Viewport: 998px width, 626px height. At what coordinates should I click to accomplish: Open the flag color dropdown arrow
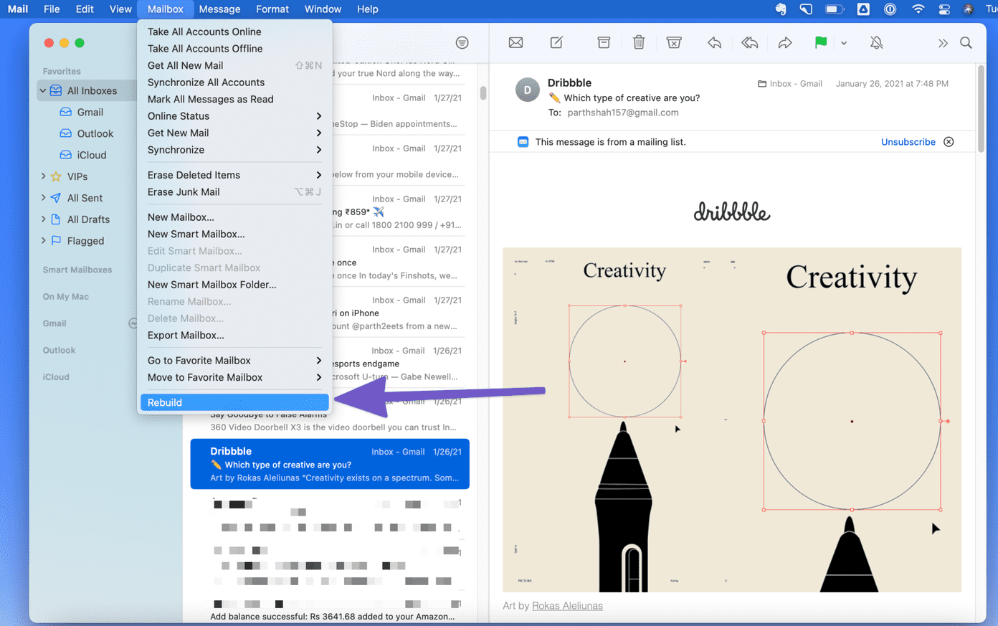click(844, 44)
